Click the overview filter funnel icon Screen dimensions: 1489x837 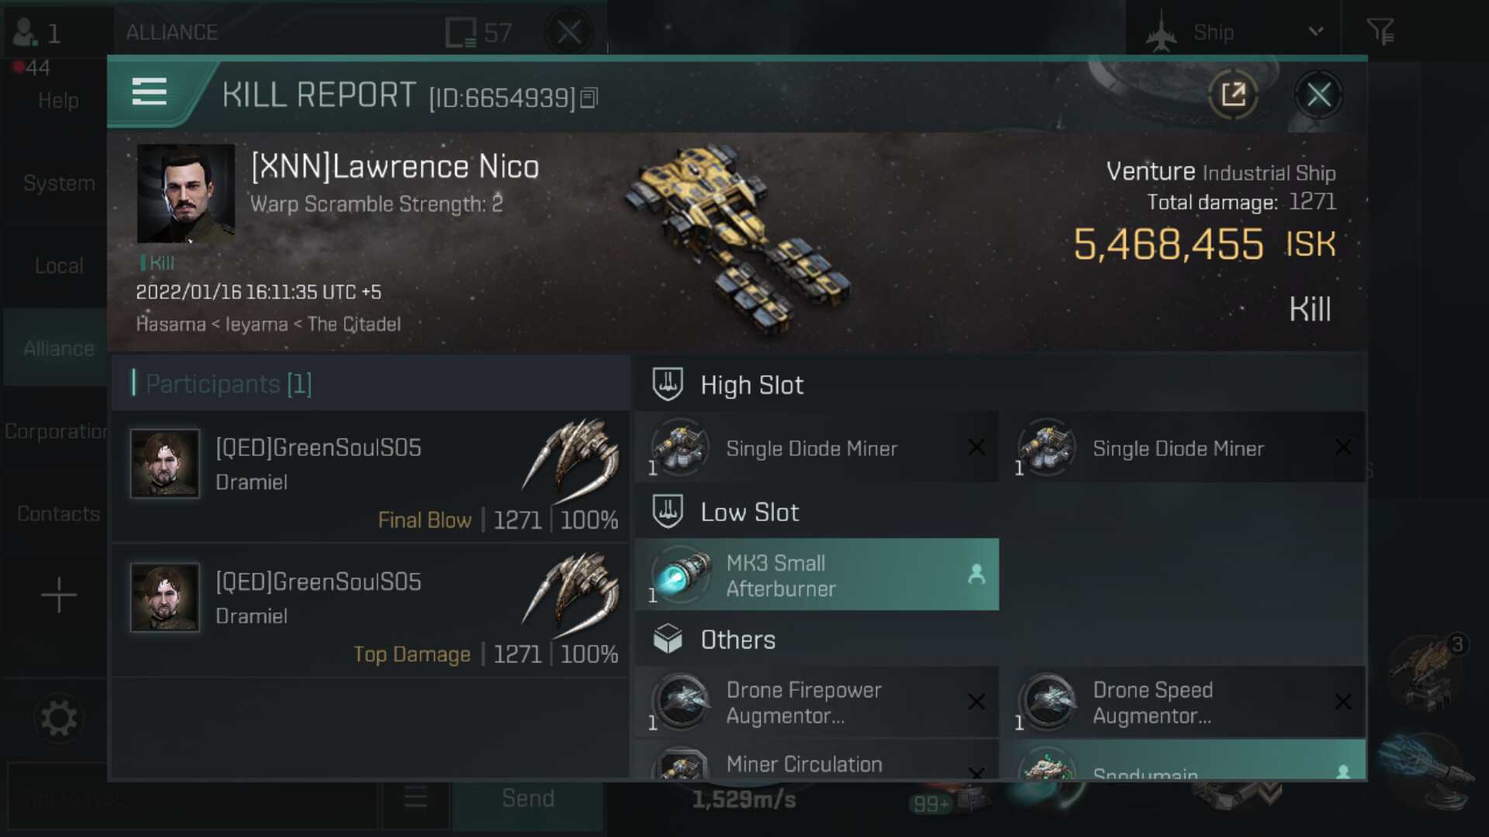pos(1380,33)
